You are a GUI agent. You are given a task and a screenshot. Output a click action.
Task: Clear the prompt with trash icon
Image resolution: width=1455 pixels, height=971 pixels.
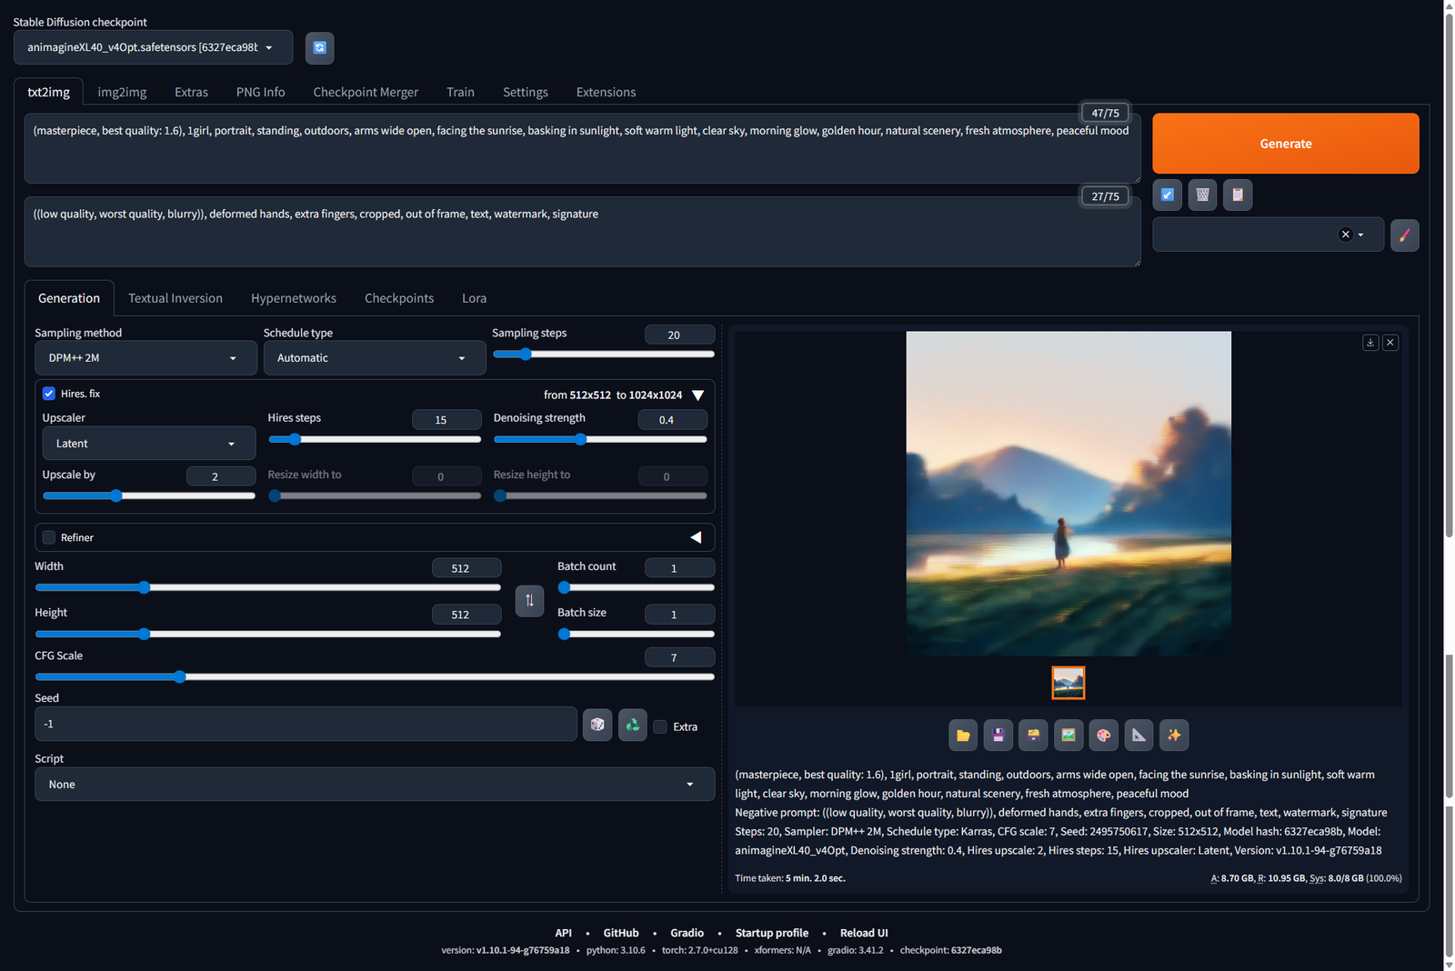point(1202,195)
